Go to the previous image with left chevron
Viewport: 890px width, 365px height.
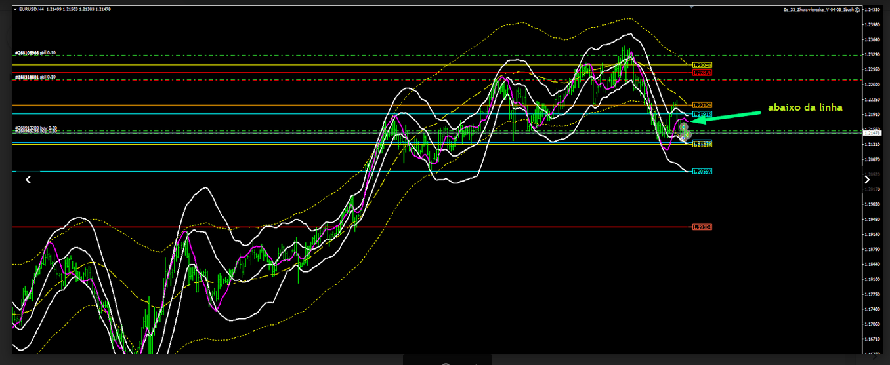click(28, 180)
